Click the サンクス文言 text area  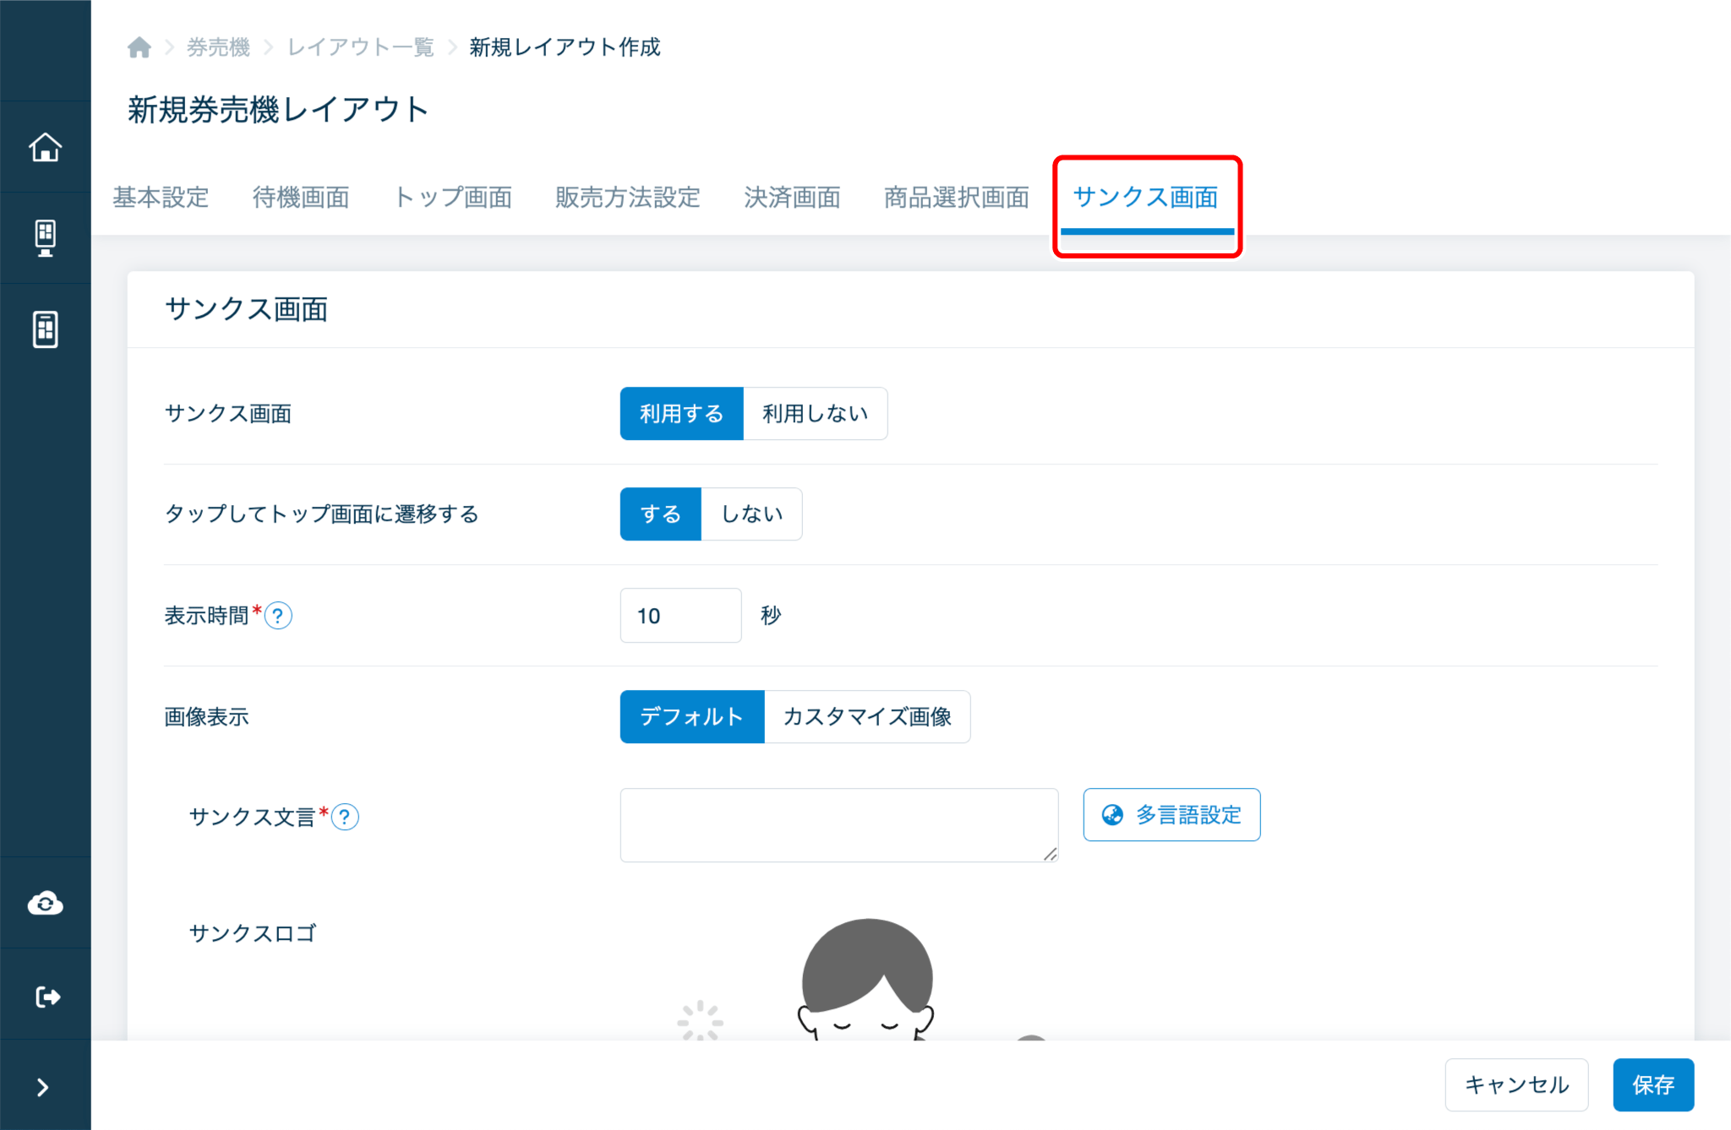pyautogui.click(x=838, y=825)
